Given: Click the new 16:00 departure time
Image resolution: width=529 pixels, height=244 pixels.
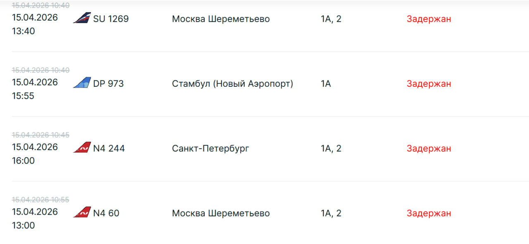Looking at the screenshot, I should click(x=23, y=161).
